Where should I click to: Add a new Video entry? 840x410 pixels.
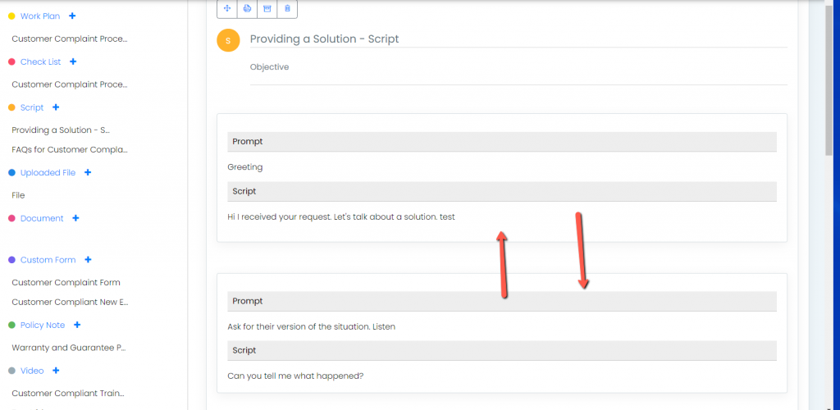click(x=56, y=371)
